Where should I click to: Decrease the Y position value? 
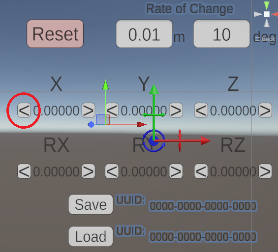112,111
